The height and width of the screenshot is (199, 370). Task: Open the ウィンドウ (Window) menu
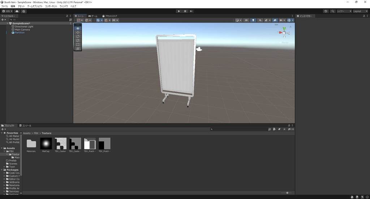coord(64,7)
